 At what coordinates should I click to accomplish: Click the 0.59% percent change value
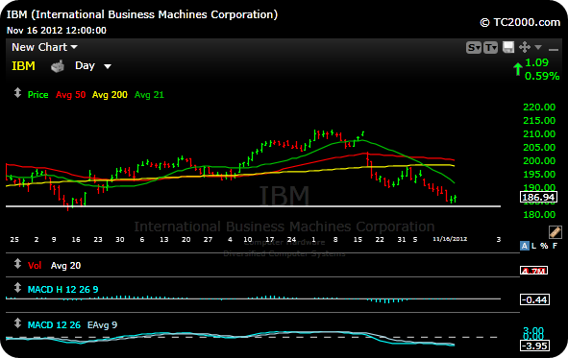542,76
